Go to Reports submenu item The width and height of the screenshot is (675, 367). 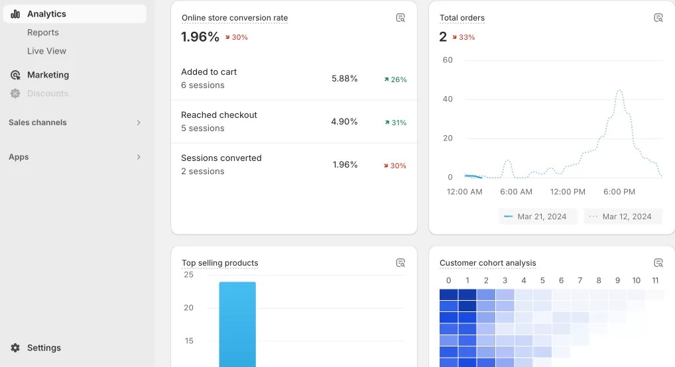42,32
